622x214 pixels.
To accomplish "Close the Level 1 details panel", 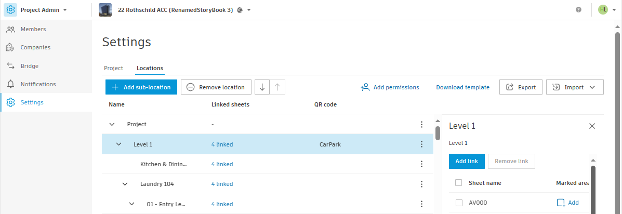I will click(592, 126).
